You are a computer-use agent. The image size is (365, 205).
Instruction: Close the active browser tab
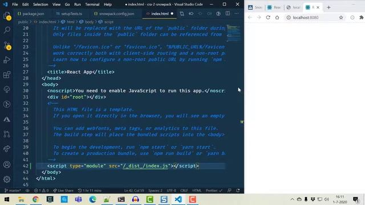(x=318, y=7)
